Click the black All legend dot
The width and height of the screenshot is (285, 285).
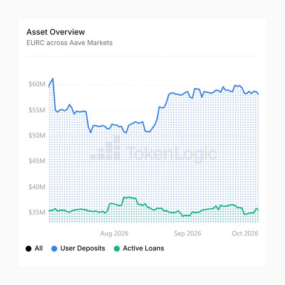pos(28,249)
